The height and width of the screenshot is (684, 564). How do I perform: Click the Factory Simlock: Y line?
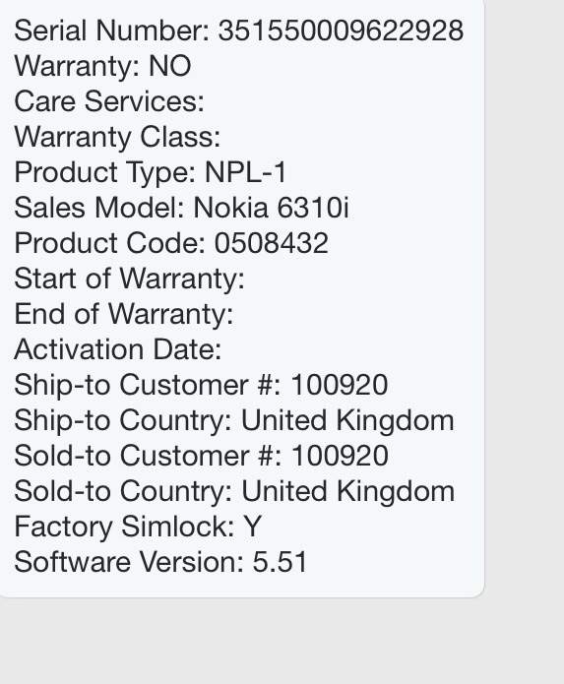[138, 527]
